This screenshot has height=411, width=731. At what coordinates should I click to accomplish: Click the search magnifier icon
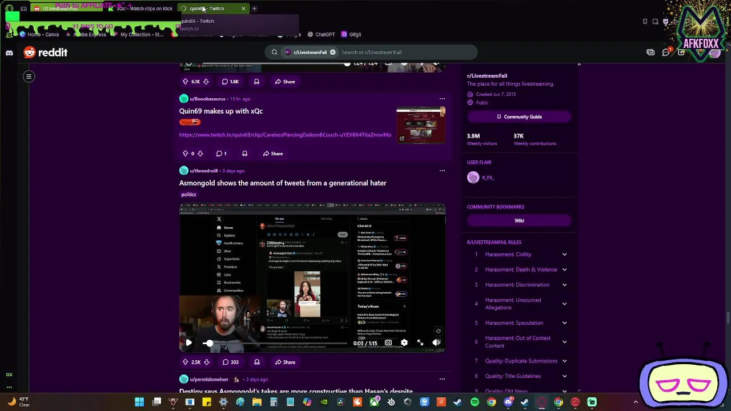click(x=274, y=52)
